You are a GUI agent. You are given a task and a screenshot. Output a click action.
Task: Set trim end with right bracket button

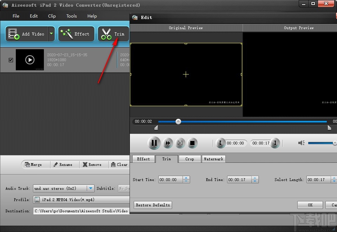tap(275, 143)
